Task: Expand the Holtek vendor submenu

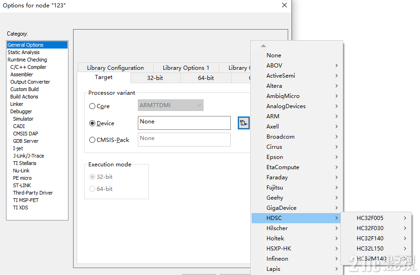Action: point(296,238)
